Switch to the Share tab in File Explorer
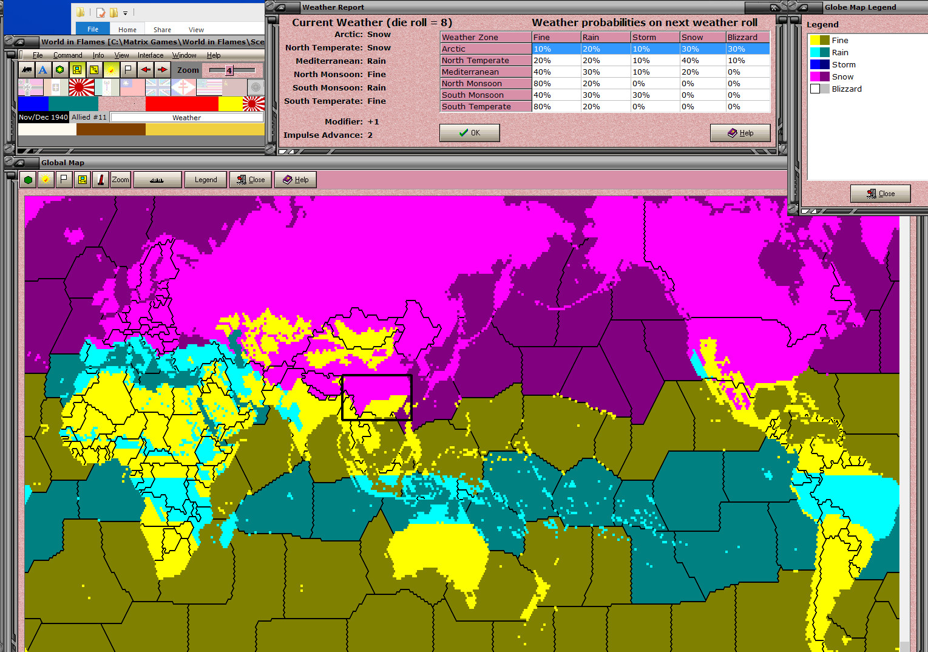This screenshot has width=928, height=652. (162, 29)
